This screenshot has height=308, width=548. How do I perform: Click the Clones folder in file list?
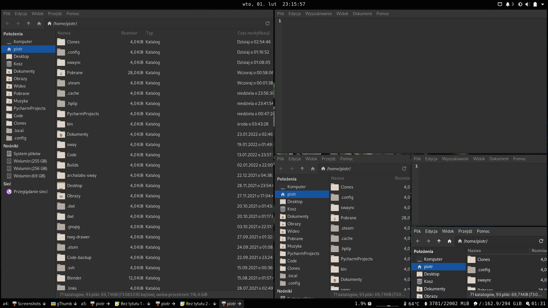(73, 41)
